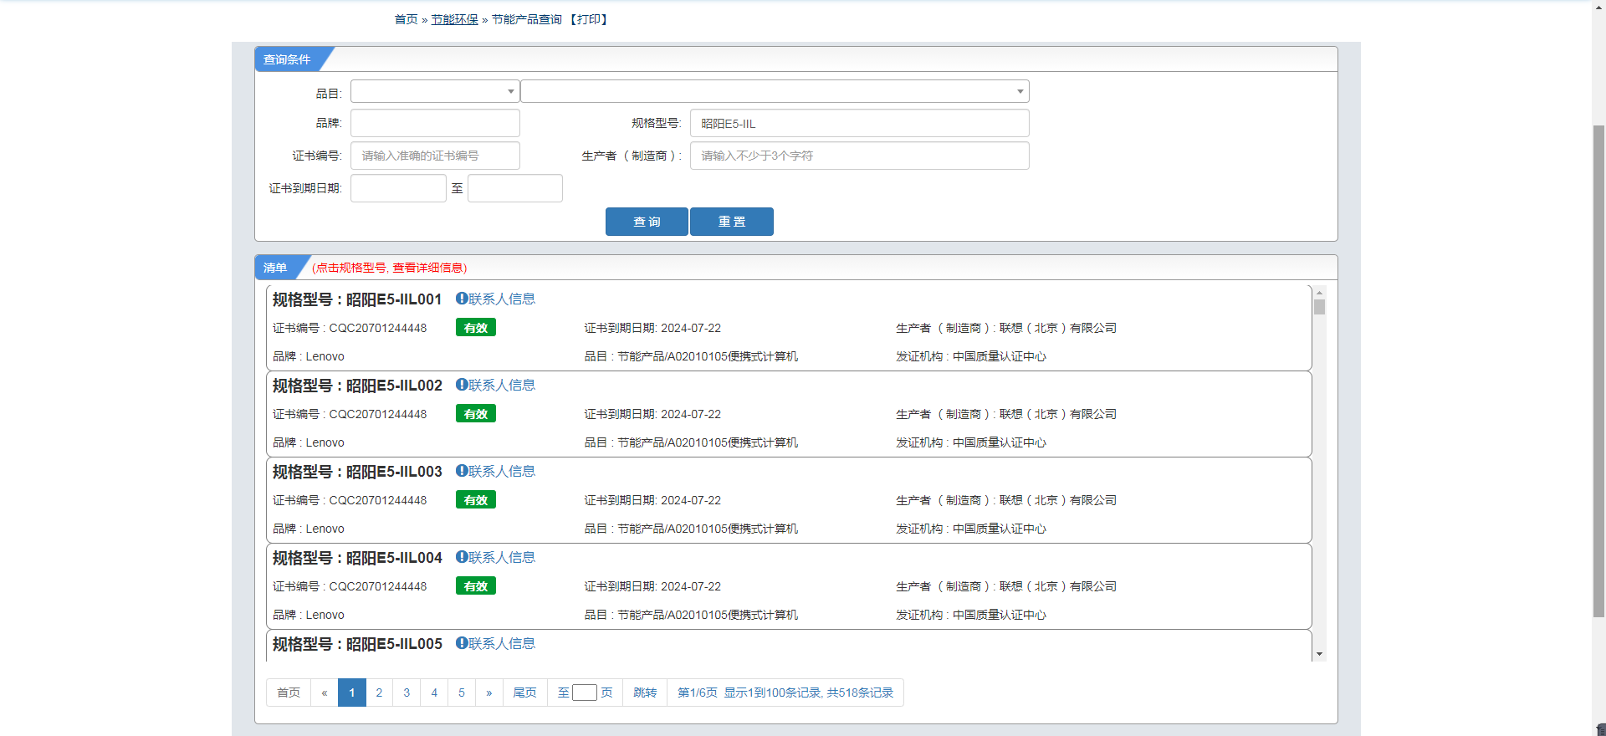Click the info icon beside 昭阳E5-IIL002
1606x736 pixels.
tap(461, 385)
